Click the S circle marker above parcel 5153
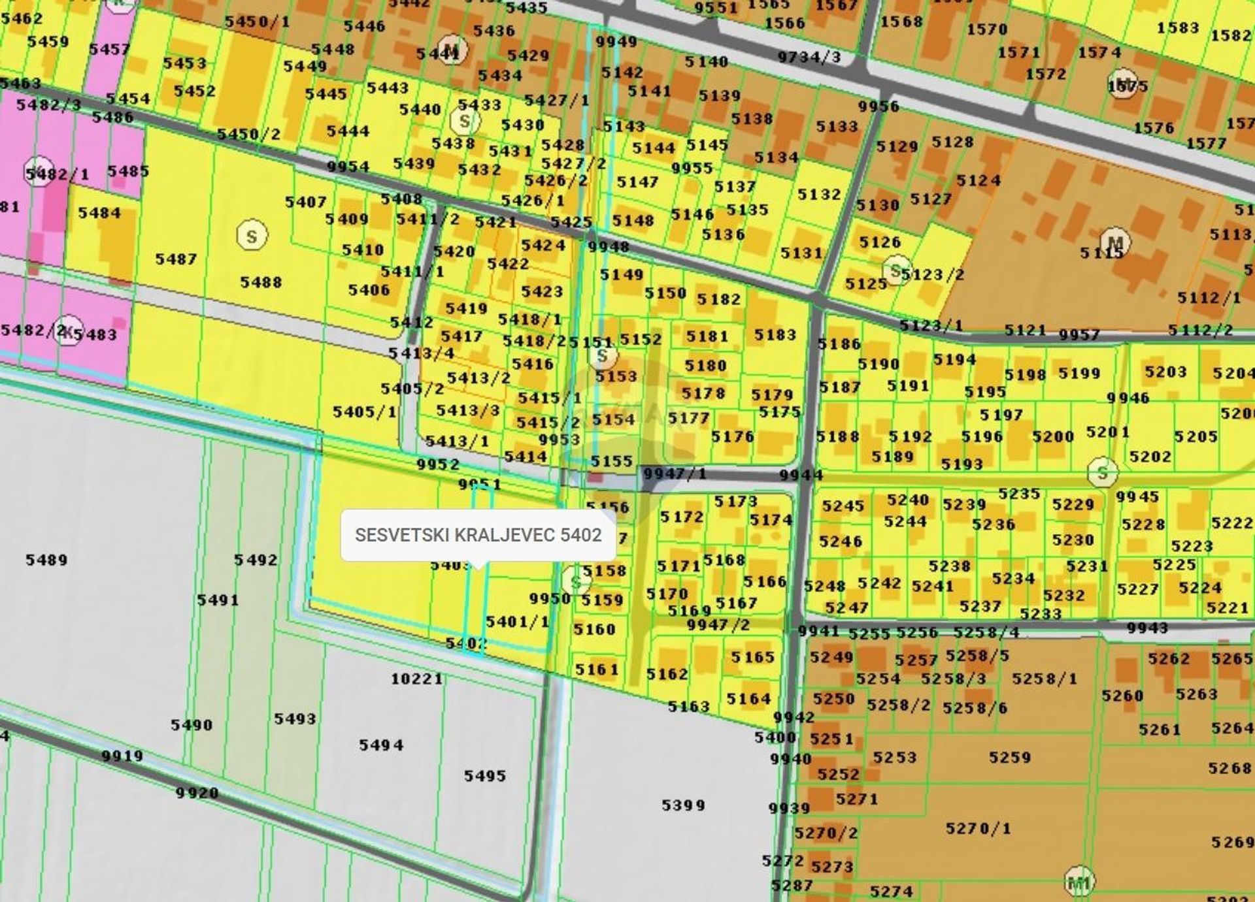 click(x=603, y=356)
